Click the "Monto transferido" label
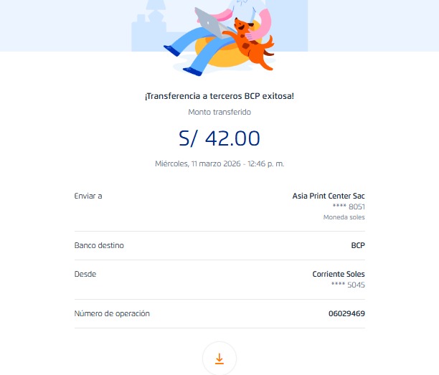Viewport: 439px width, 375px height. 219,112
